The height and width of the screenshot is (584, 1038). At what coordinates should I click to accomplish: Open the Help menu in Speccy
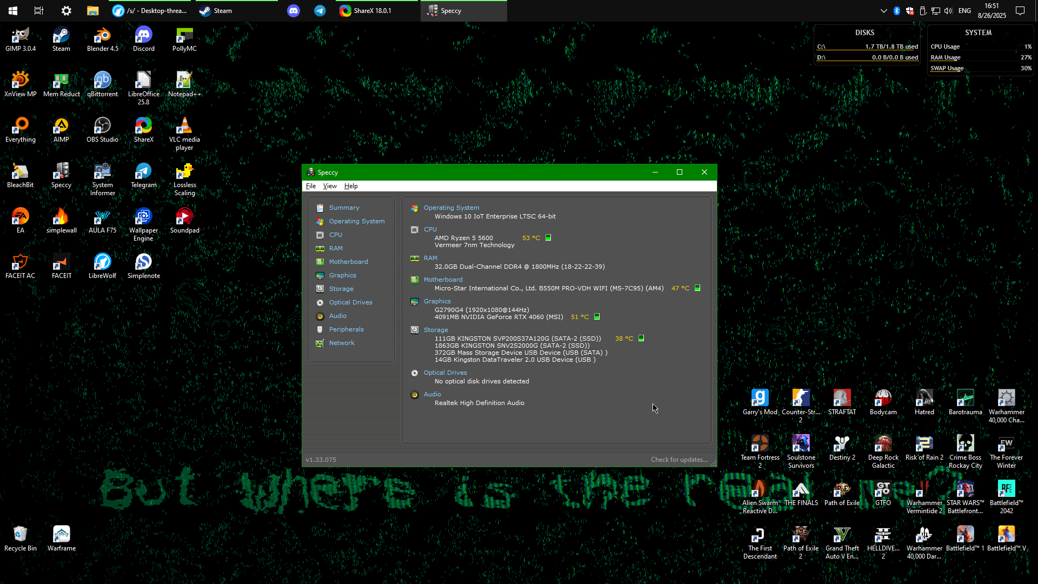click(351, 186)
